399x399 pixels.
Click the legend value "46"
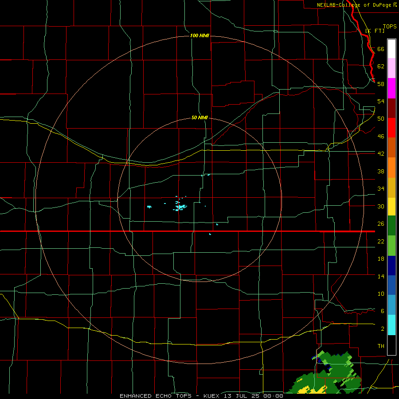[381, 136]
